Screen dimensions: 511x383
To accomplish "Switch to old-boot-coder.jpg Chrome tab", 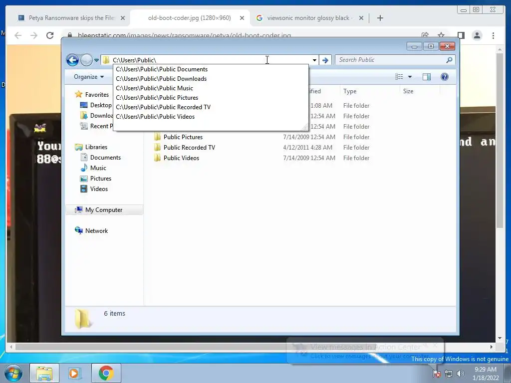I will coord(189,18).
